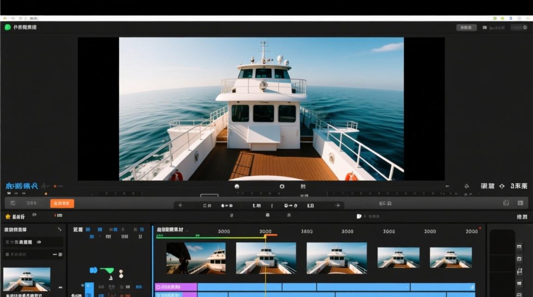Select the first boat clip thumbnail in the timeline
This screenshot has height=297, width=533.
pyautogui.click(x=196, y=258)
